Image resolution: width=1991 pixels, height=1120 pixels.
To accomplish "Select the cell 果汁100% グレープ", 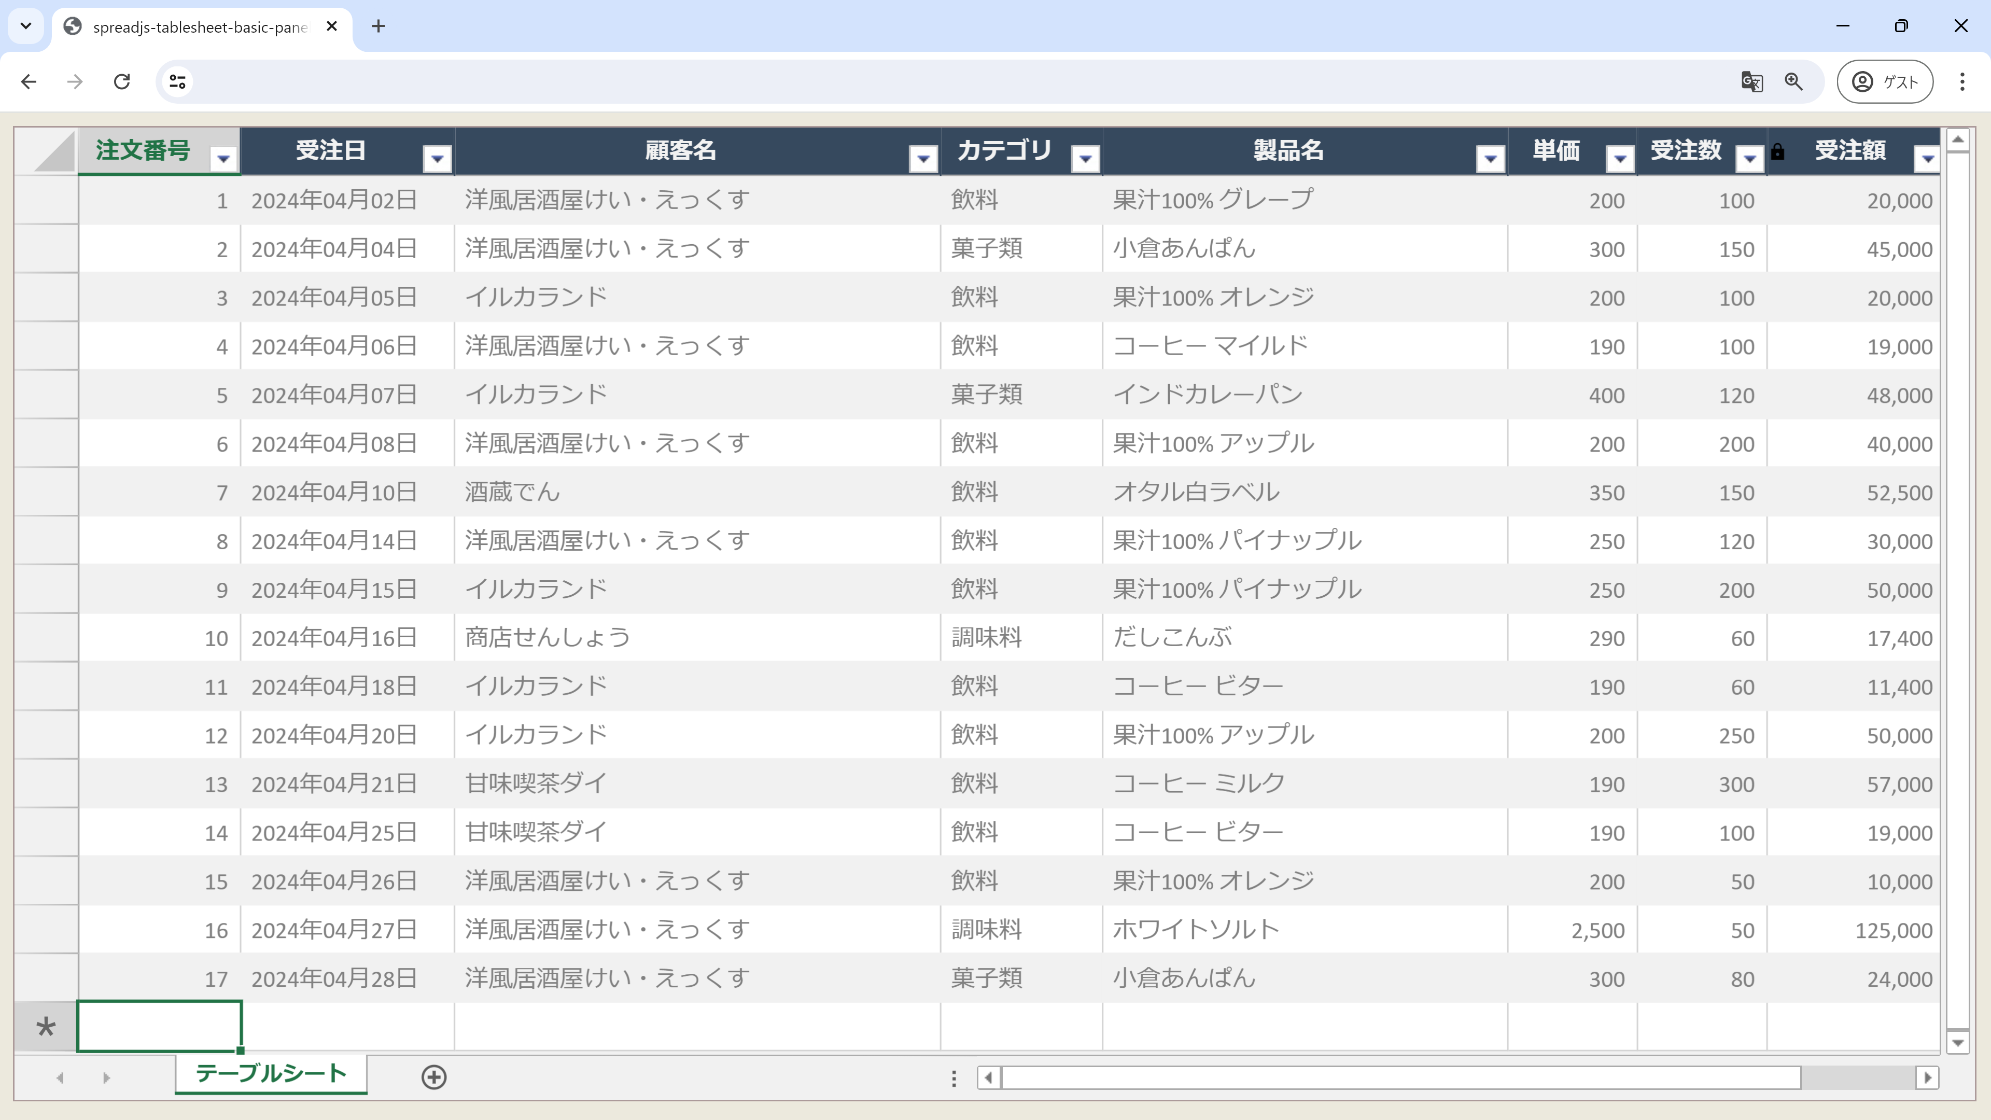I will coord(1305,200).
